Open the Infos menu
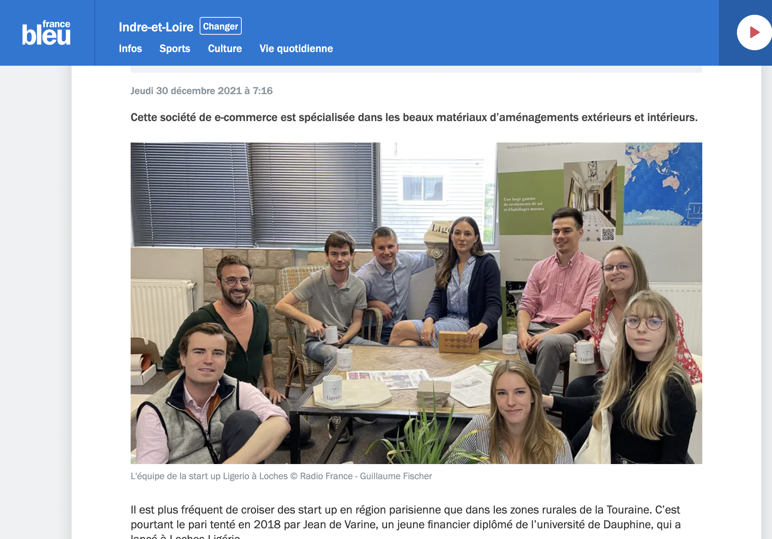Screen dimensions: 772x539 coord(130,48)
